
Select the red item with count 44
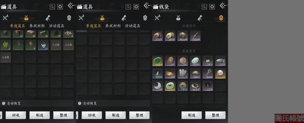[x=31, y=34]
